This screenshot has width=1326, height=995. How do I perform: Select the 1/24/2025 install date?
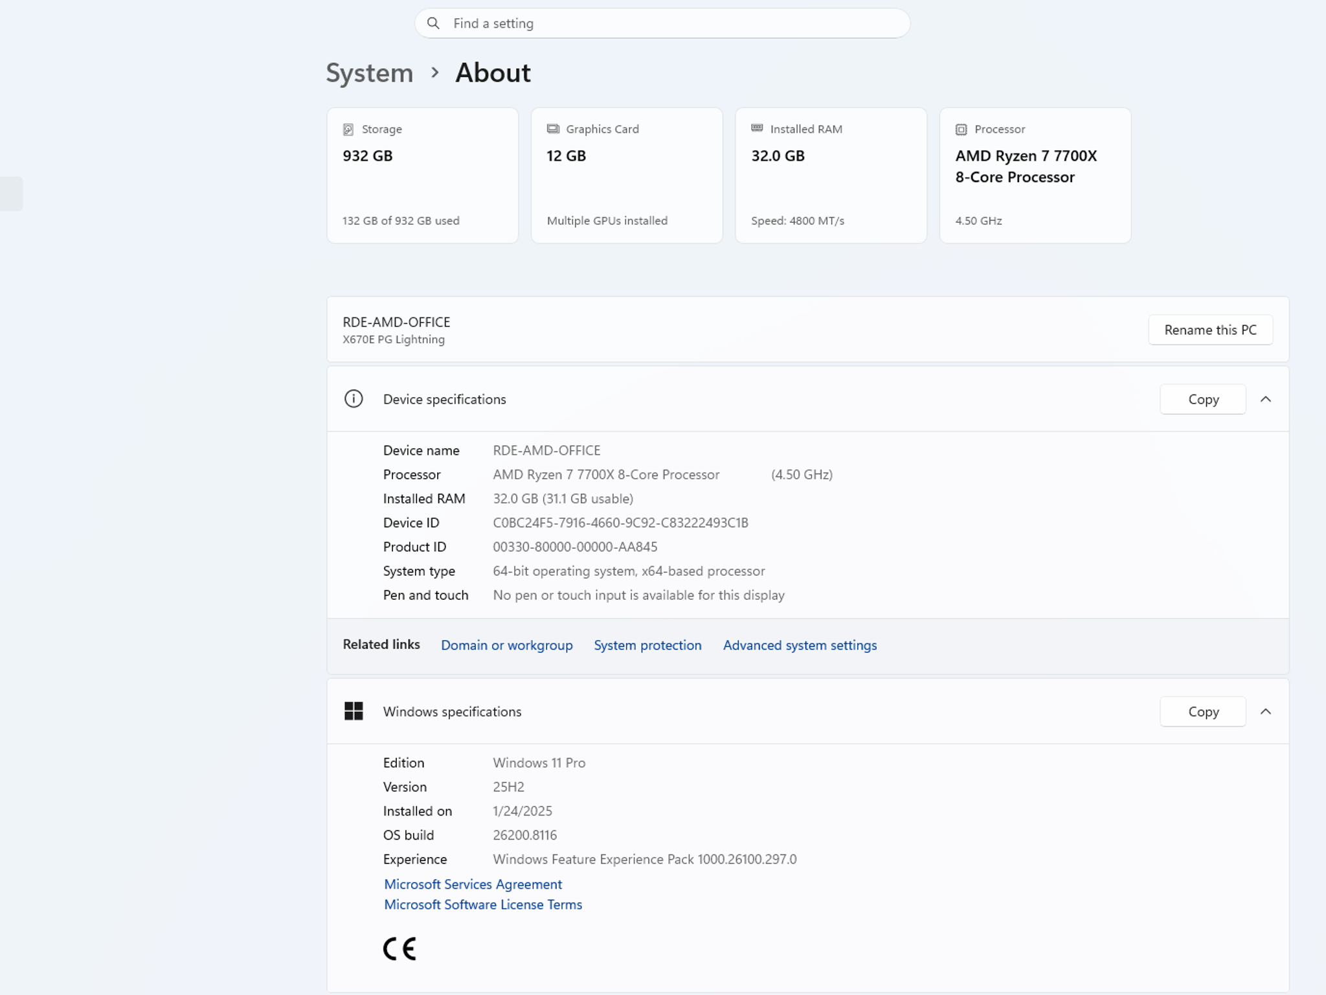pos(522,811)
